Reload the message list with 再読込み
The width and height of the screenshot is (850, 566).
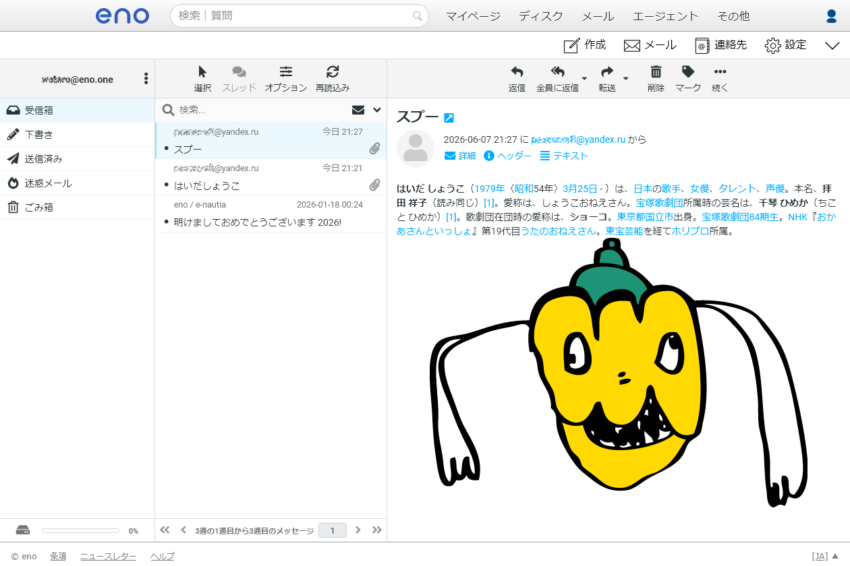pyautogui.click(x=333, y=79)
